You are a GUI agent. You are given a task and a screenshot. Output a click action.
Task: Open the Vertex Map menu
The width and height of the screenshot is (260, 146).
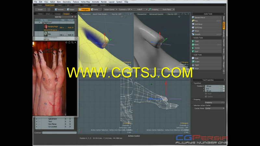85,2
